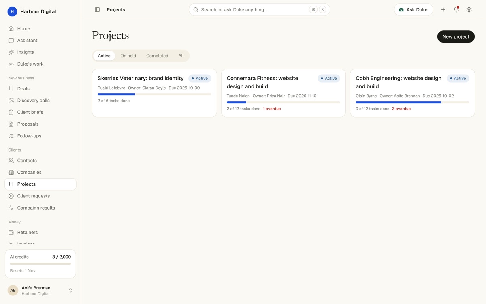Viewport: 486px width, 304px height.
Task: Click the Active badge on Connemara Fitness
Action: coord(329,79)
